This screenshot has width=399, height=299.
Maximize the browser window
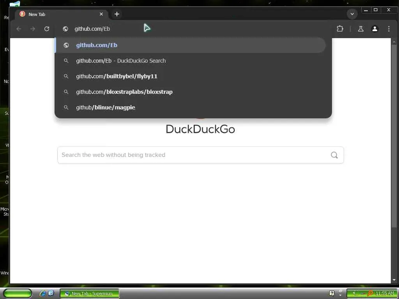[376, 10]
